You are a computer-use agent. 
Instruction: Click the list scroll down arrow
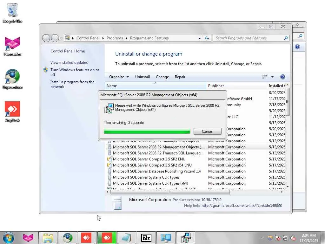pyautogui.click(x=287, y=187)
